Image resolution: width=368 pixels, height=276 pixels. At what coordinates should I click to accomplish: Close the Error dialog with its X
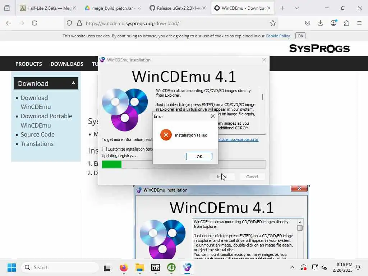pos(213,116)
